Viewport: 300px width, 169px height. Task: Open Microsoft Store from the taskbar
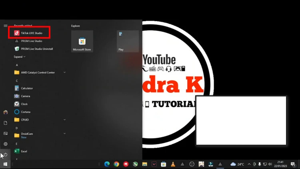pos(163,164)
